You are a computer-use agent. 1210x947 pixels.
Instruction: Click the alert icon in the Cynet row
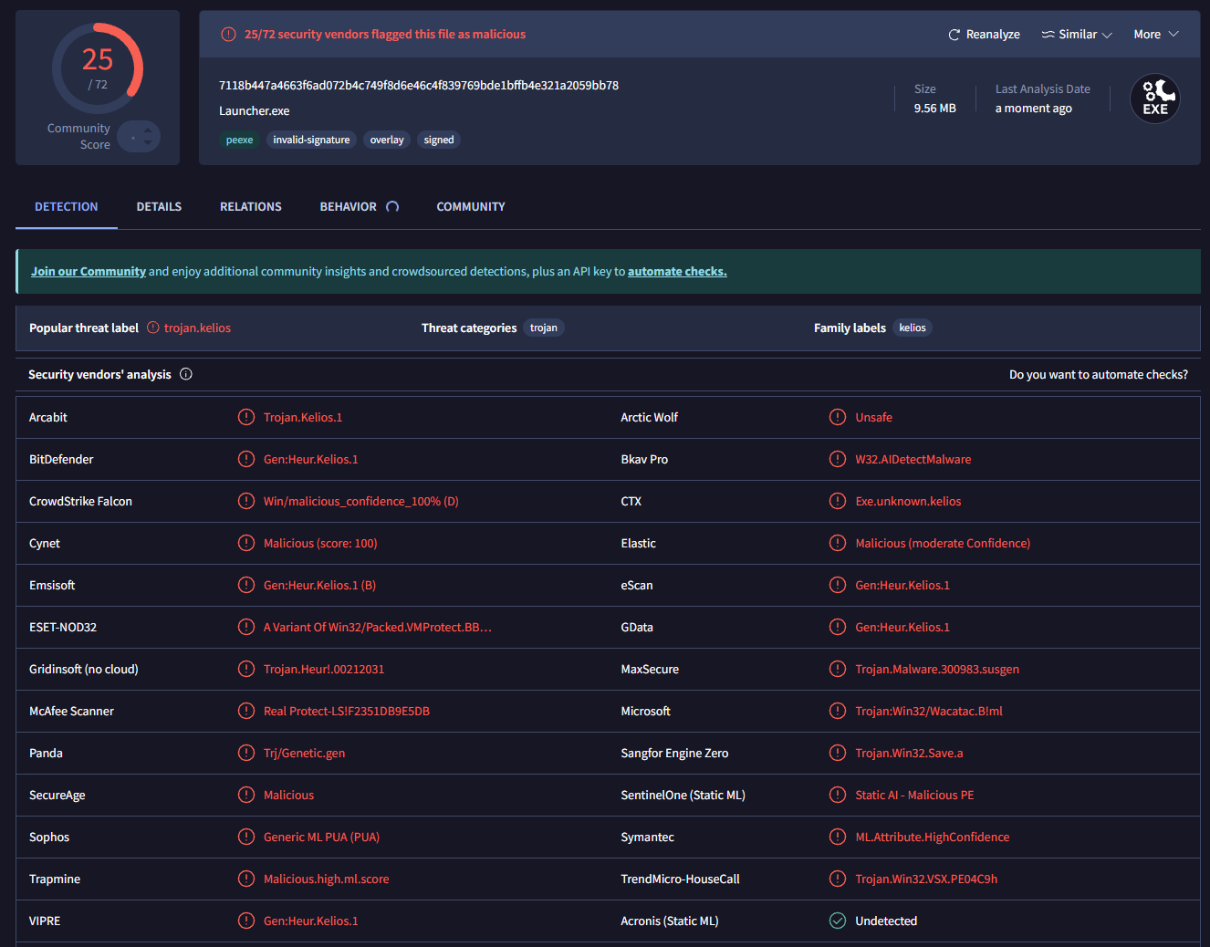[246, 543]
